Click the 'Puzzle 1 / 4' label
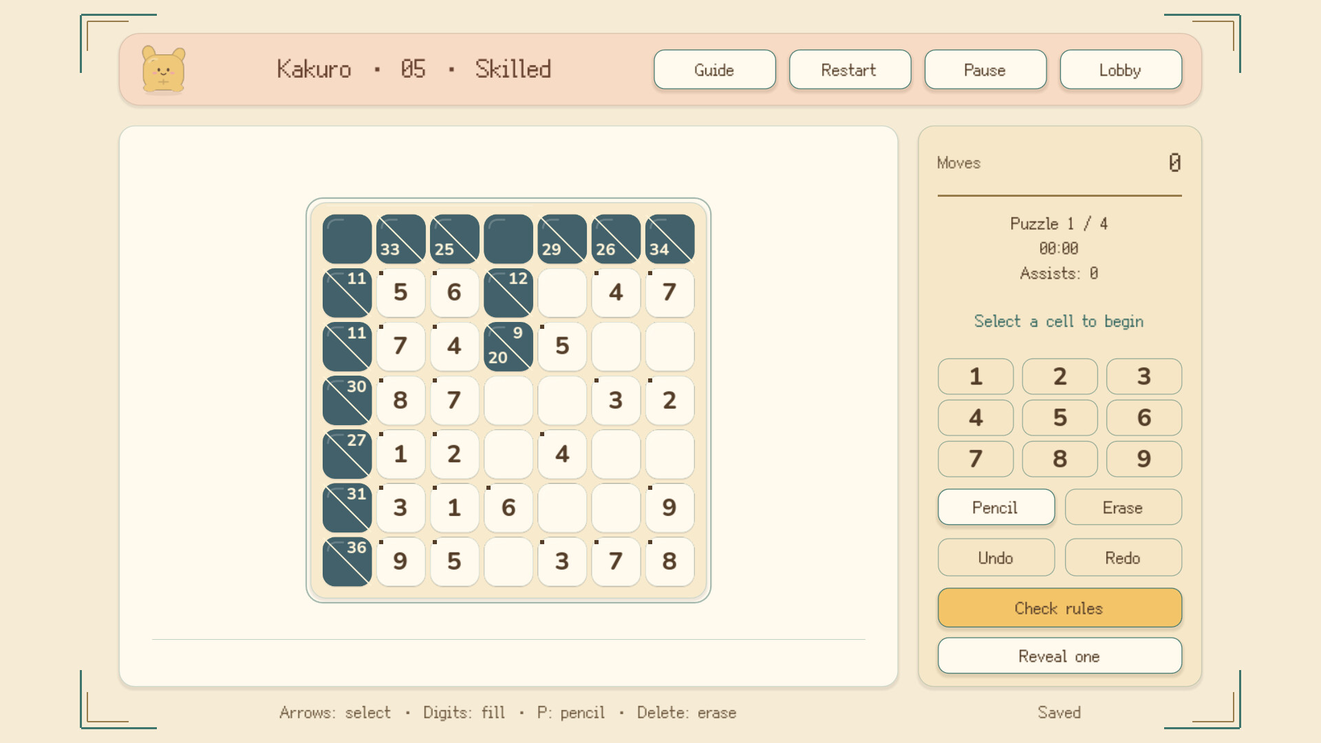The image size is (1321, 743). tap(1059, 224)
